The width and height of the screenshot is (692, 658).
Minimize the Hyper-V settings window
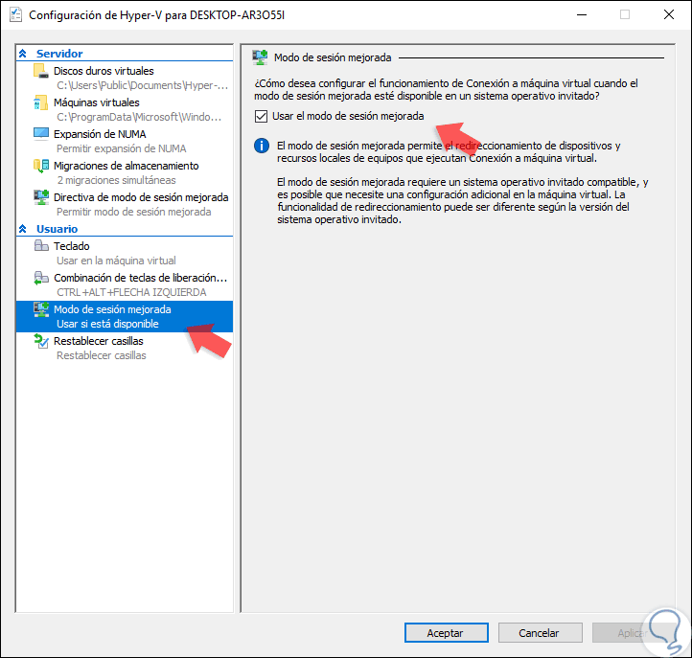[582, 14]
